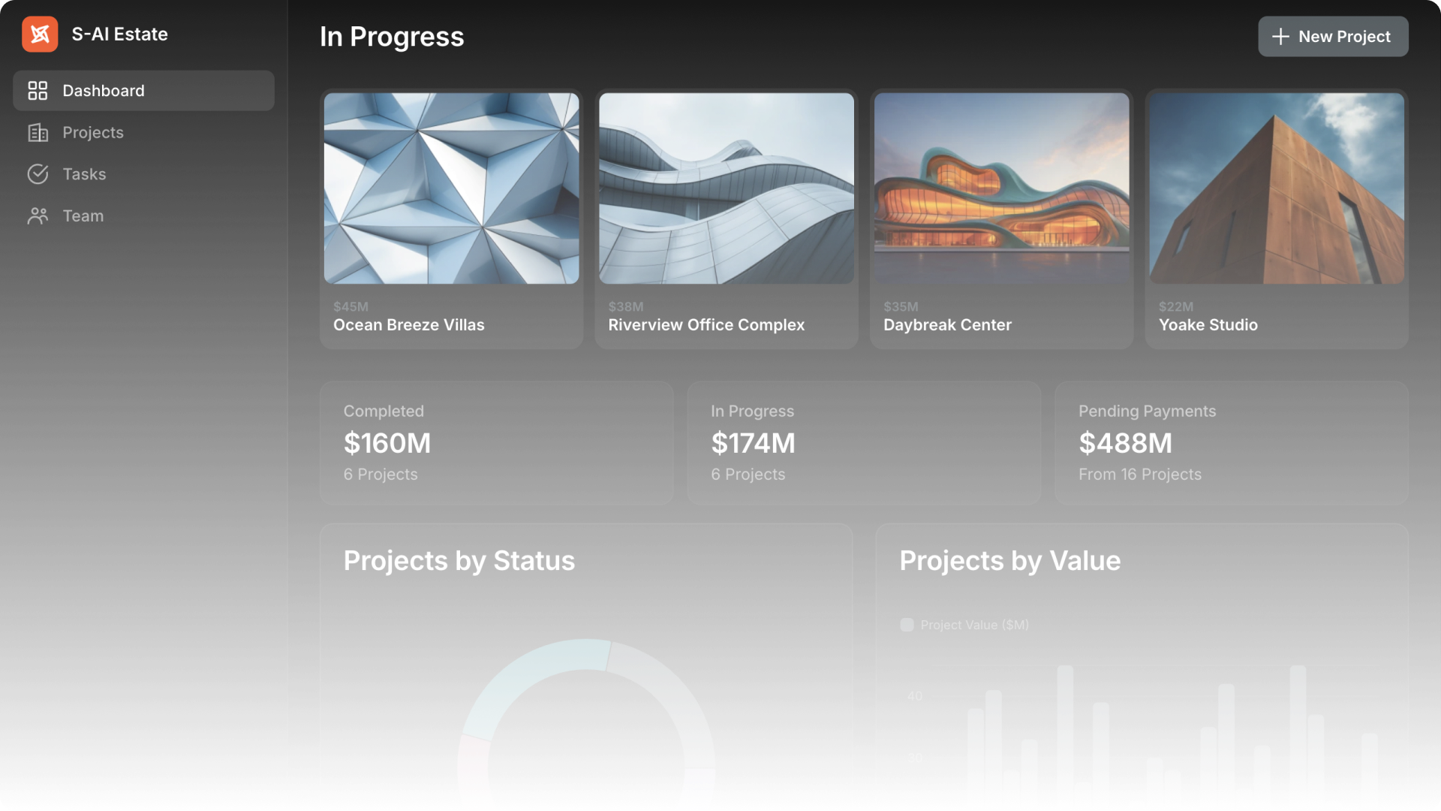Expand the In Progress $174M section
The width and height of the screenshot is (1441, 811).
point(863,442)
